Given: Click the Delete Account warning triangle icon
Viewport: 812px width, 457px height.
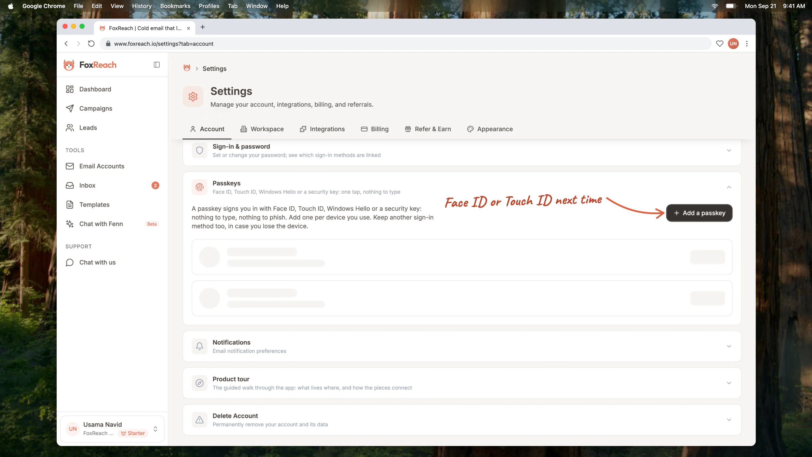Looking at the screenshot, I should [x=200, y=420].
